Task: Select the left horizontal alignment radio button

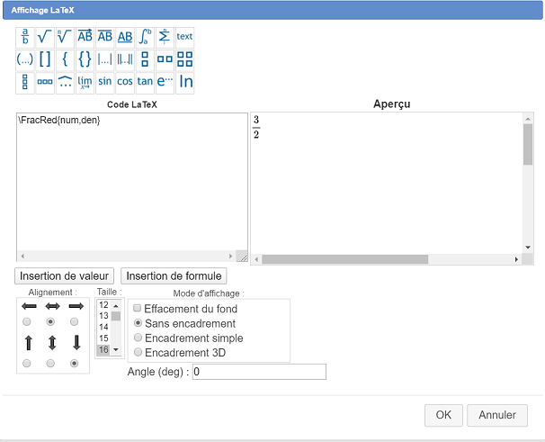Action: pos(27,321)
